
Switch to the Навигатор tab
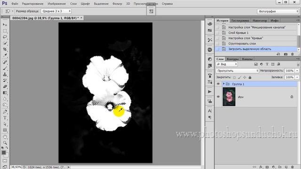click(x=260, y=21)
